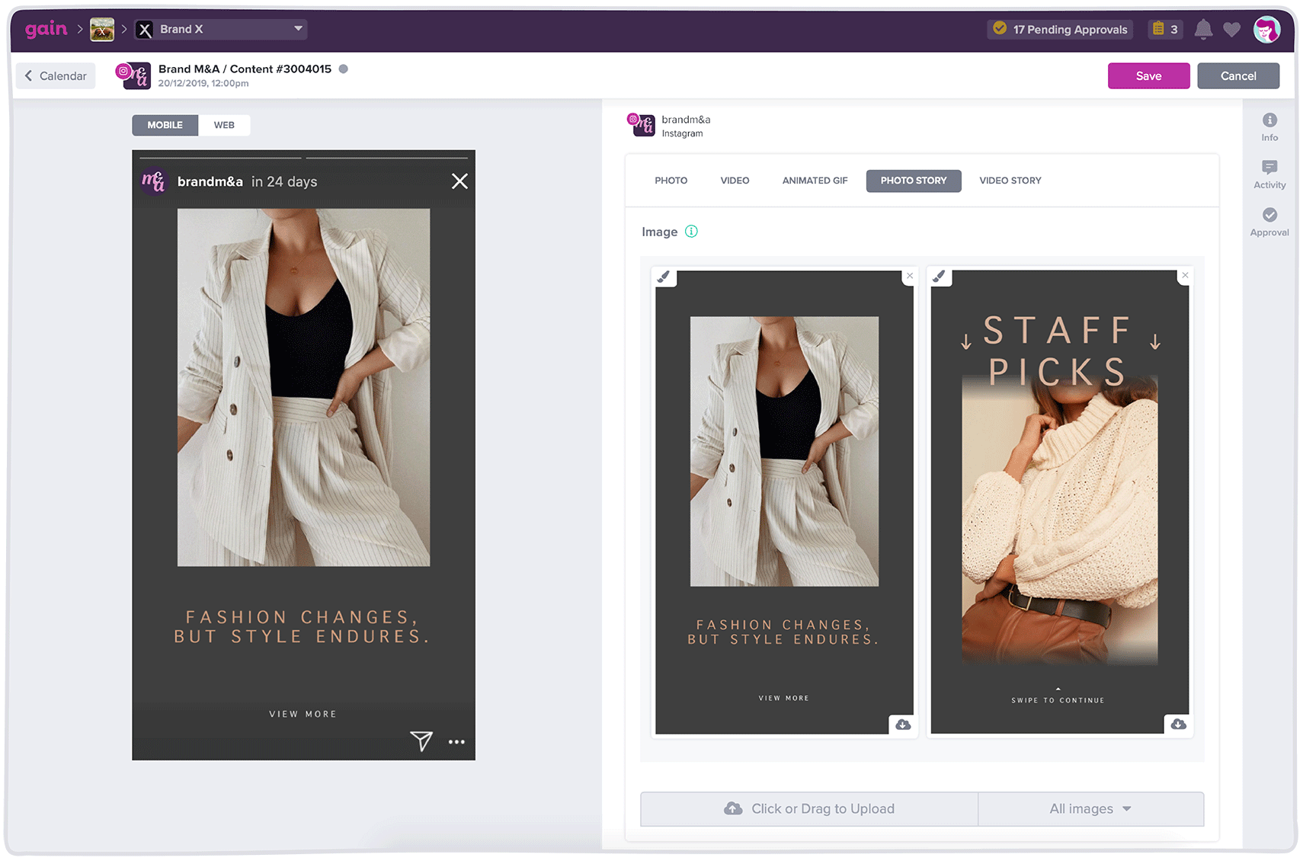
Task: Remove the Staff Picks image
Action: [1185, 276]
